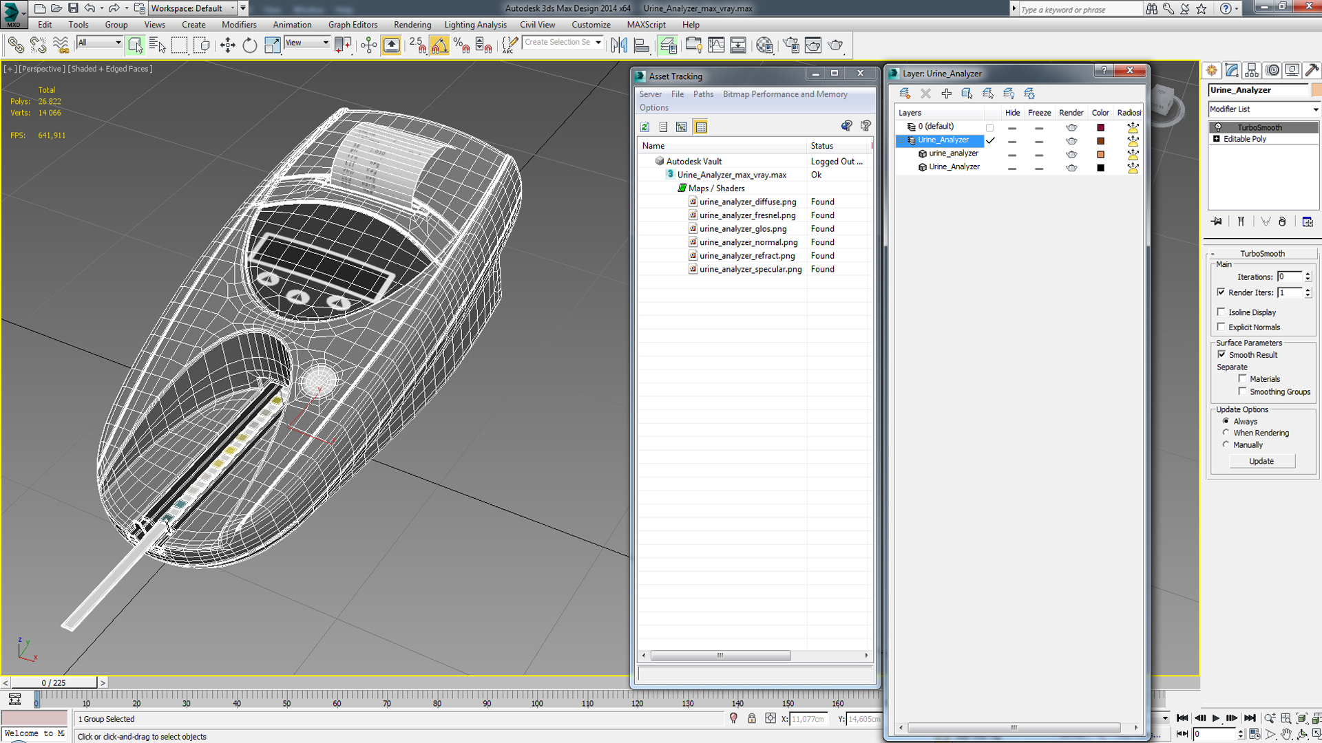Click the Select and Link toolbar icon
Screen dimensions: 1322x743
(x=16, y=45)
